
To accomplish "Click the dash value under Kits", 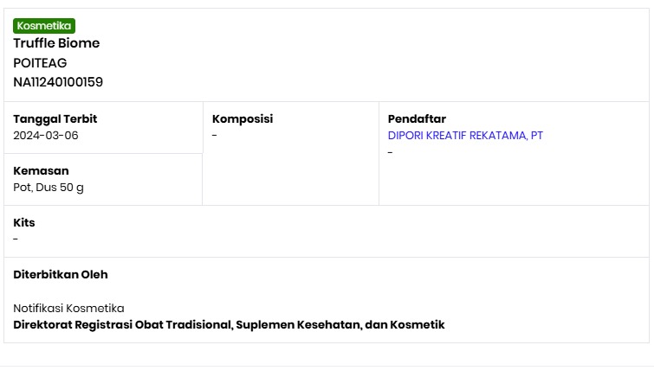I will 16,240.
